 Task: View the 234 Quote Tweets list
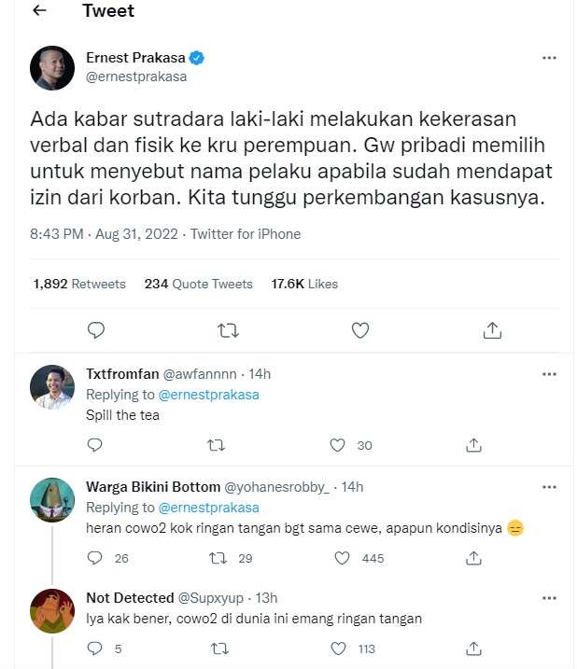[198, 284]
